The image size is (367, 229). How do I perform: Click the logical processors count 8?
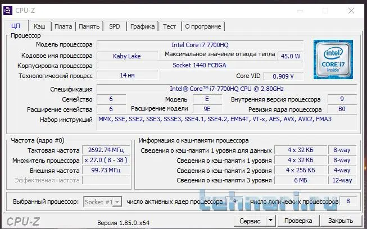point(348,201)
